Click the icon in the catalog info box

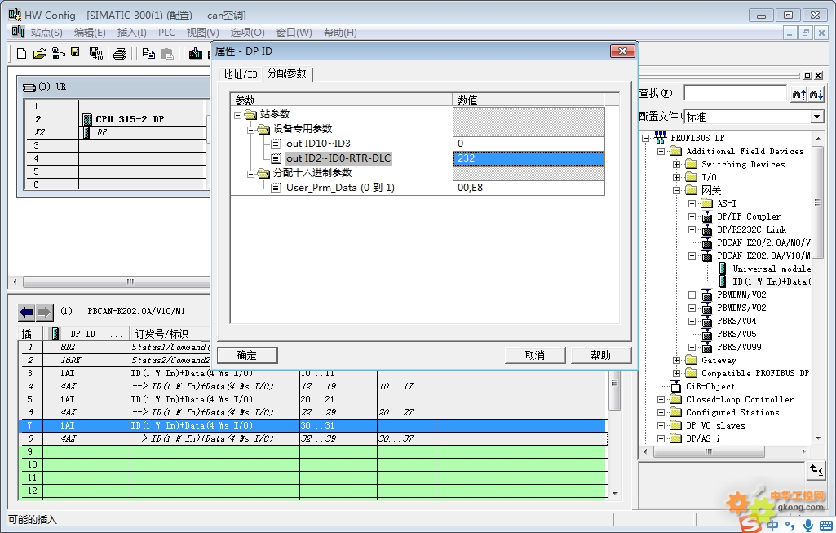click(816, 470)
